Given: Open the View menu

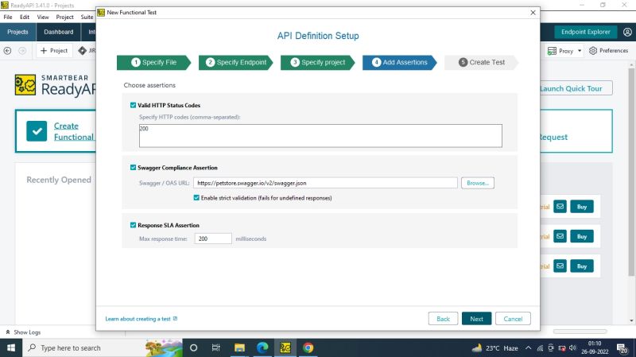Looking at the screenshot, I should [x=43, y=17].
